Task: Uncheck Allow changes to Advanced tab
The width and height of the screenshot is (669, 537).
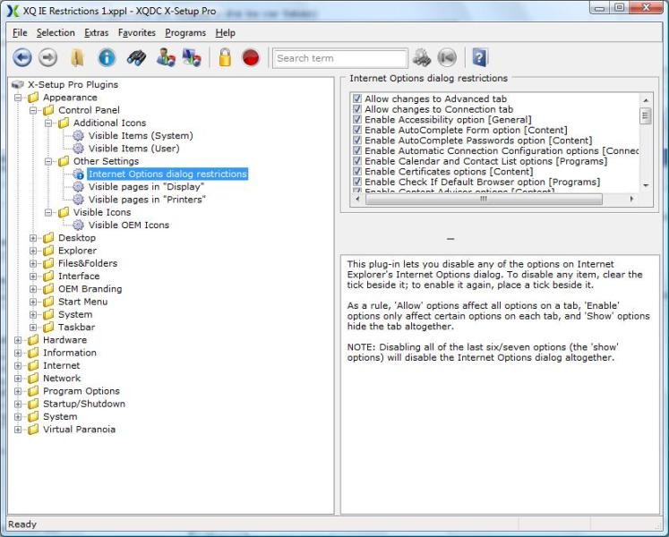Action: point(357,99)
